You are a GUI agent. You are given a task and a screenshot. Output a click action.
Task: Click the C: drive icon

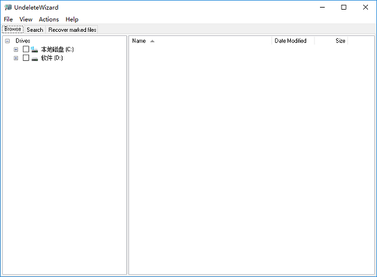pyautogui.click(x=35, y=49)
